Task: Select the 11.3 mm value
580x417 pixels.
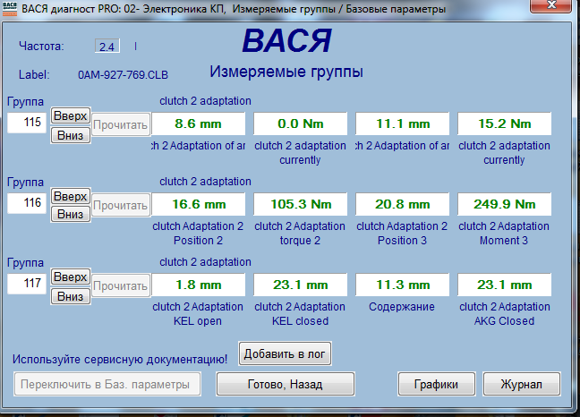Action: pos(403,285)
